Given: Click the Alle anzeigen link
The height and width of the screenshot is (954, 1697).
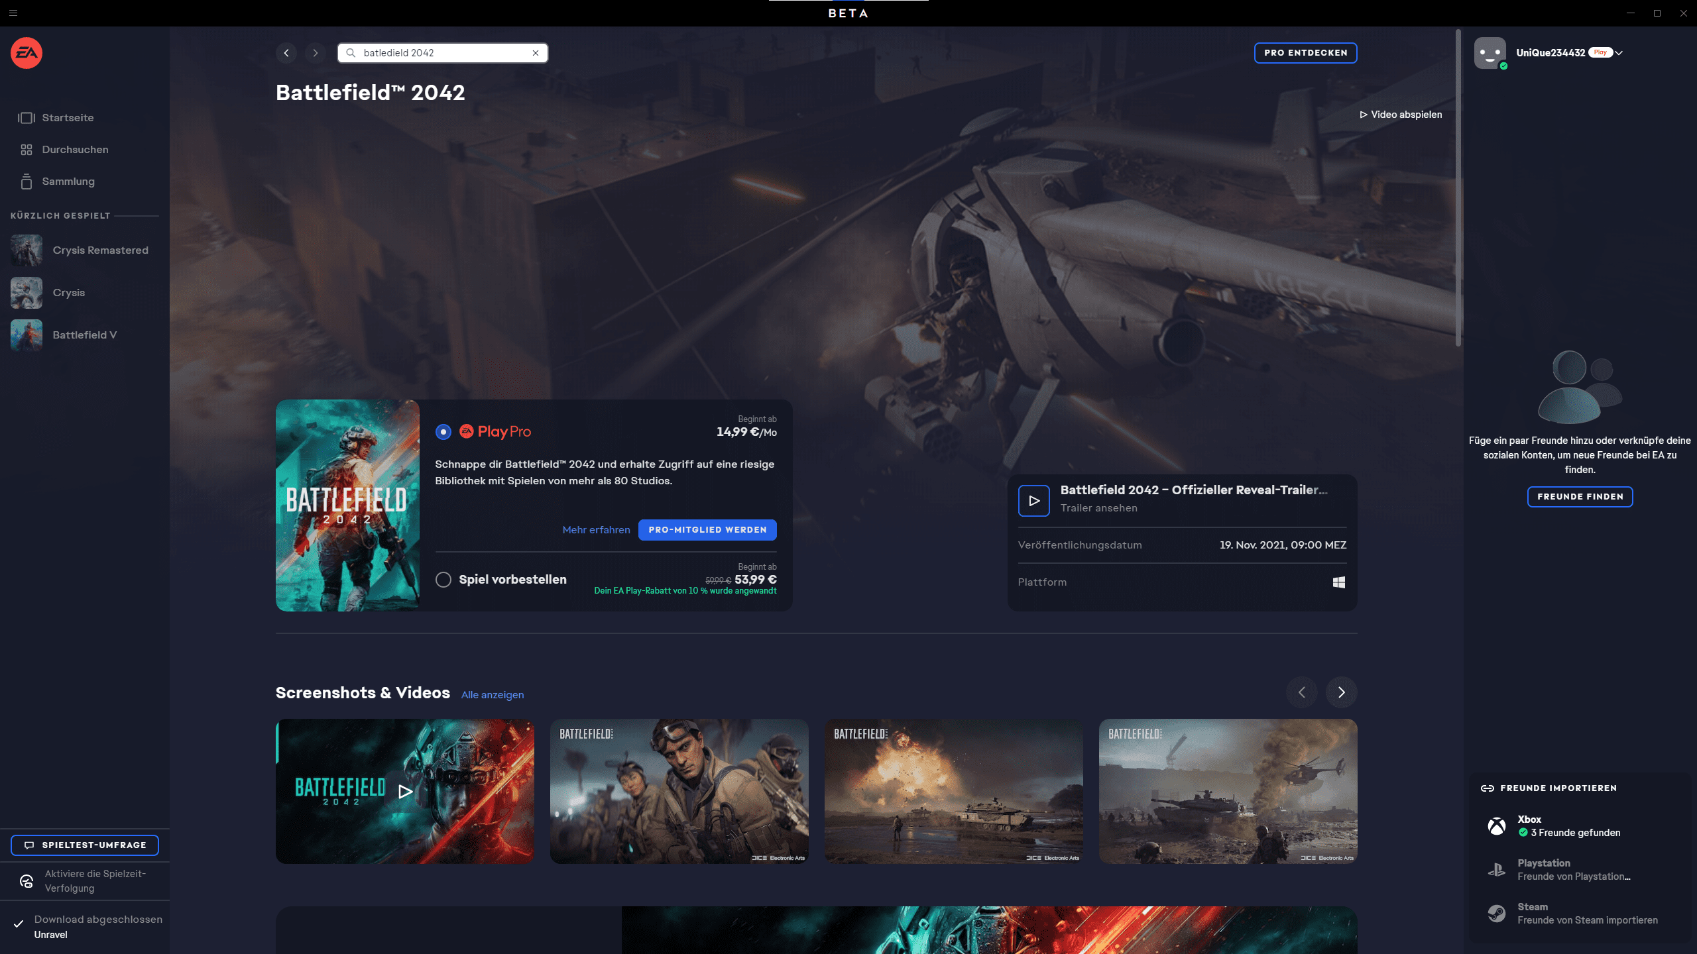Looking at the screenshot, I should click(493, 695).
